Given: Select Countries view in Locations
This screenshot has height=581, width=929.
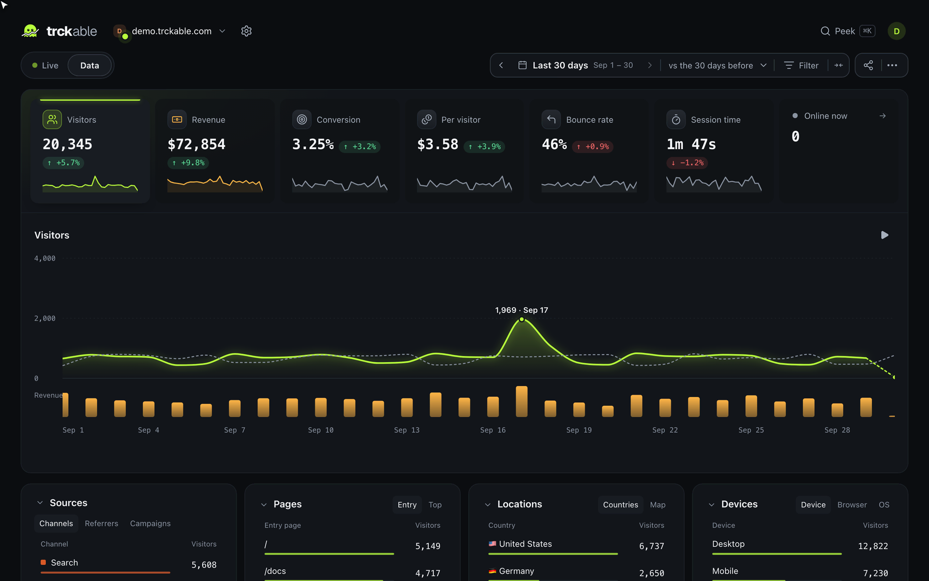Looking at the screenshot, I should 620,505.
